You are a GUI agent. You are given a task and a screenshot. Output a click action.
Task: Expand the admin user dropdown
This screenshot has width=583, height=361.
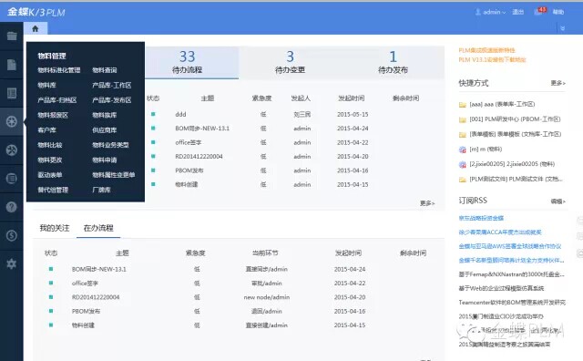pyautogui.click(x=490, y=12)
